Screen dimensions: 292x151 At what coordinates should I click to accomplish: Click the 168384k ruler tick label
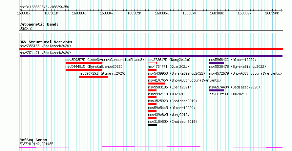[107, 13]
